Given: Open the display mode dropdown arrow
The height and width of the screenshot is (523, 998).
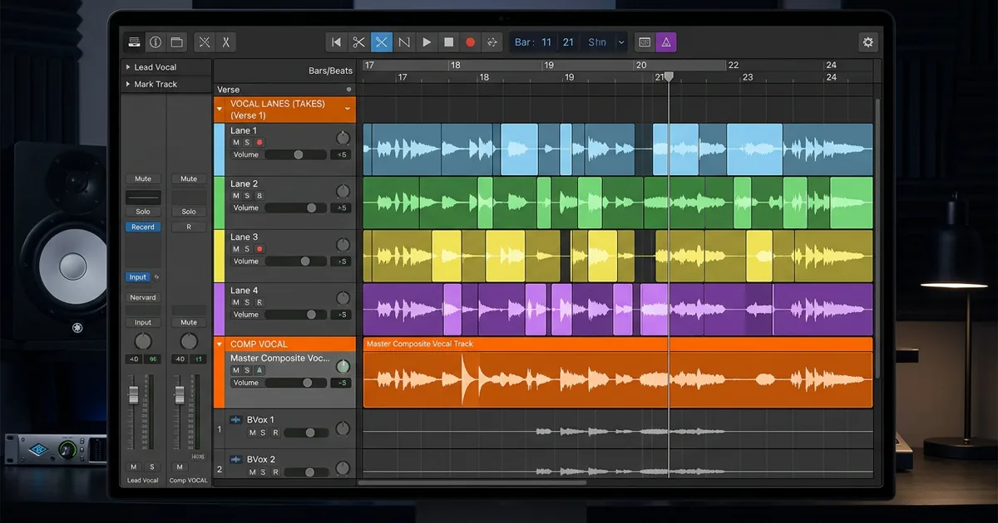Looking at the screenshot, I should coord(620,42).
